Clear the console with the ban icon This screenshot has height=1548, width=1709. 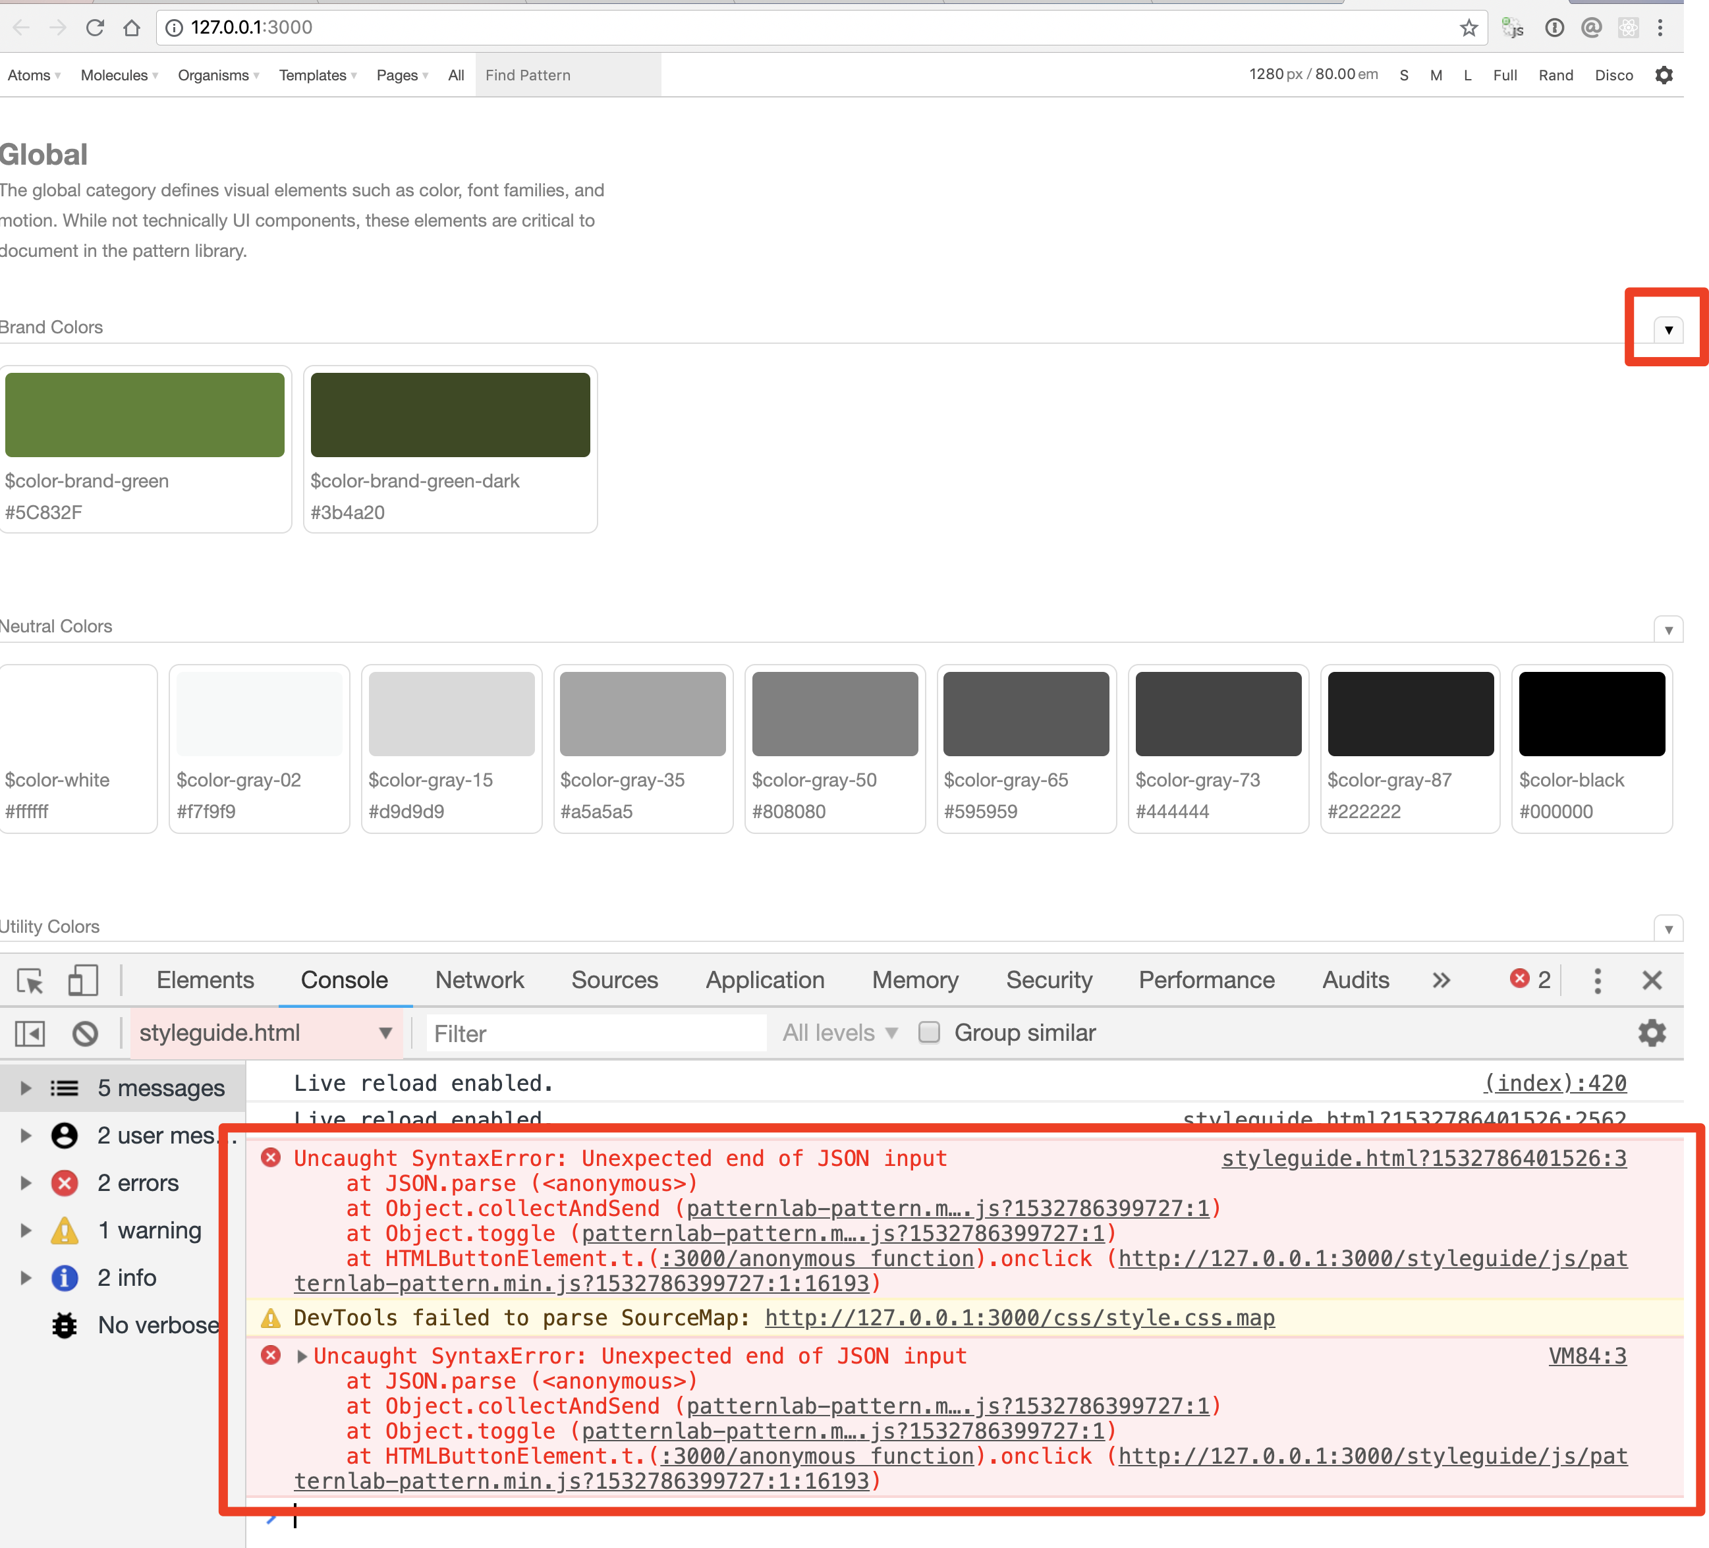pos(85,1034)
